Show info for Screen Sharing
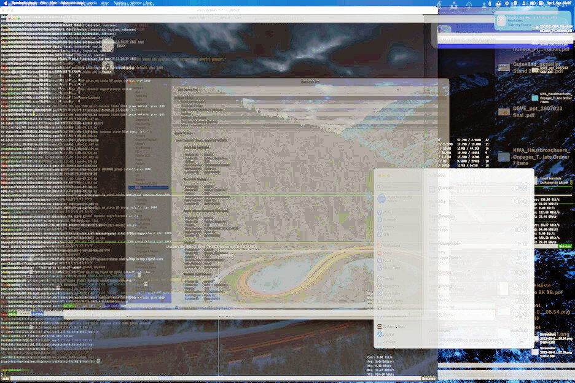This screenshot has width=575, height=383. (526, 188)
